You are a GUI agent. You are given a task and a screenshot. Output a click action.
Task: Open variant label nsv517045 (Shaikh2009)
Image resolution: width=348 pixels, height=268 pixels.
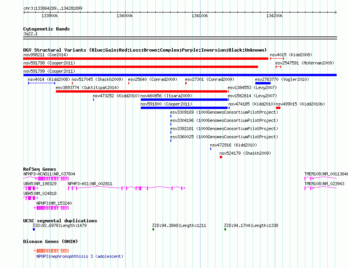point(97,79)
